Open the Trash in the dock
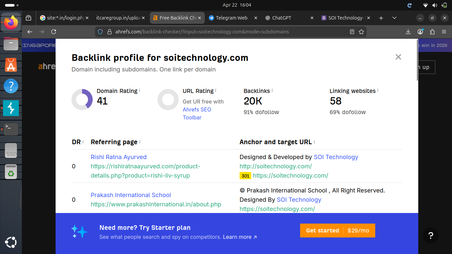The image size is (452, 254). tap(11, 172)
